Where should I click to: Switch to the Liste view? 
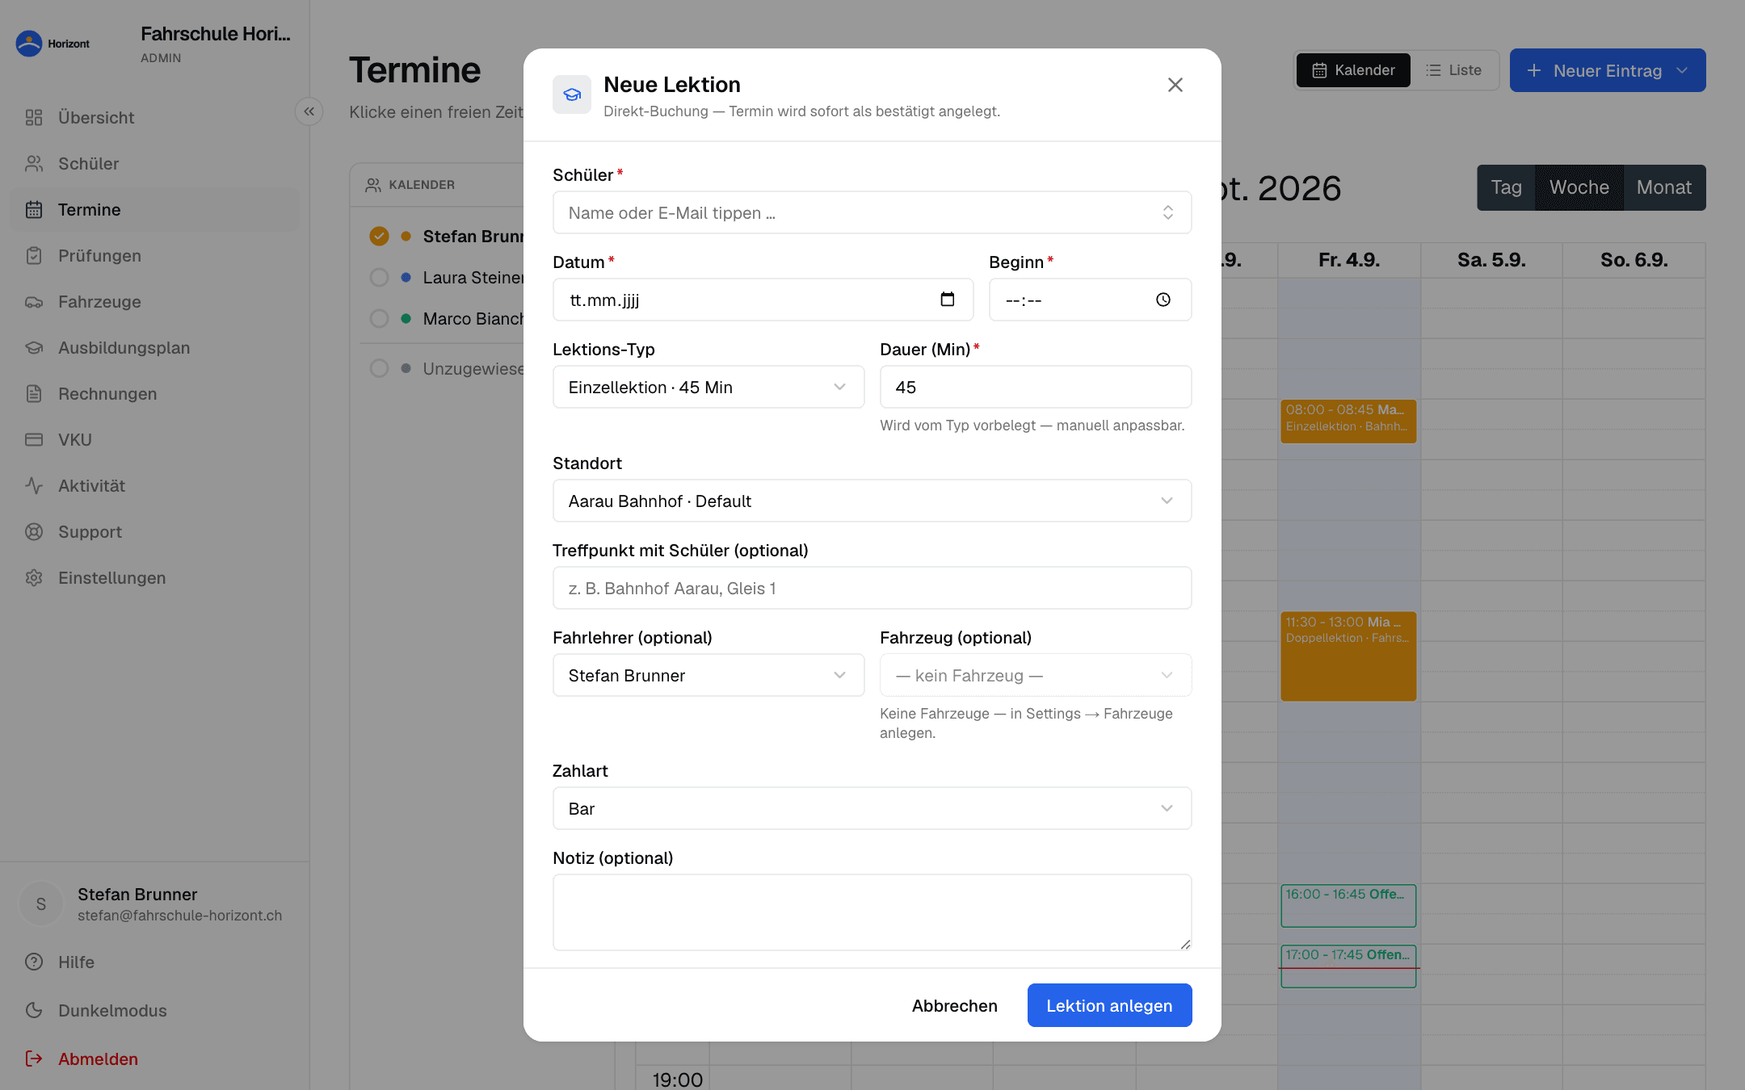click(1454, 70)
